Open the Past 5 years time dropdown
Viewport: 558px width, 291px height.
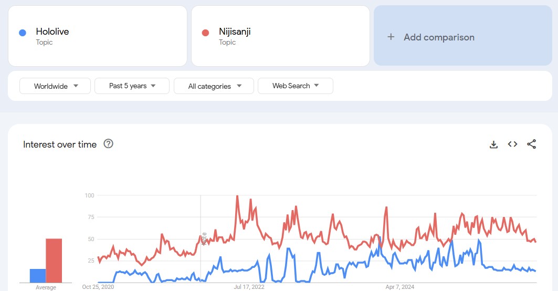(x=132, y=86)
